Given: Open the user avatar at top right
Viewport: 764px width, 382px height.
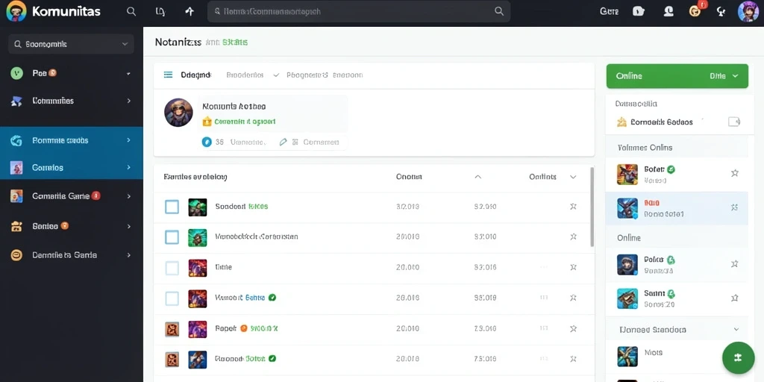Looking at the screenshot, I should pos(748,11).
